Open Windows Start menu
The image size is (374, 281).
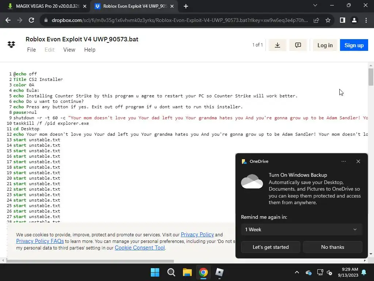[x=155, y=272]
